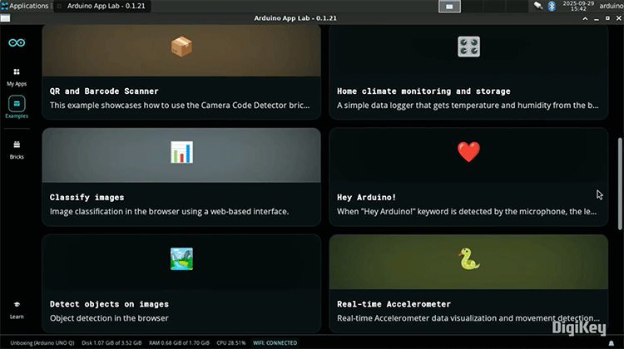Click the notification bell in status bar

pos(612,342)
